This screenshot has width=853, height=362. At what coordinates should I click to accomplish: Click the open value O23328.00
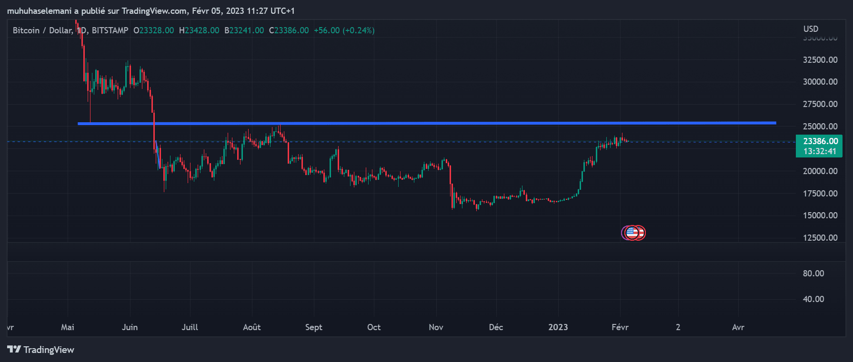153,30
